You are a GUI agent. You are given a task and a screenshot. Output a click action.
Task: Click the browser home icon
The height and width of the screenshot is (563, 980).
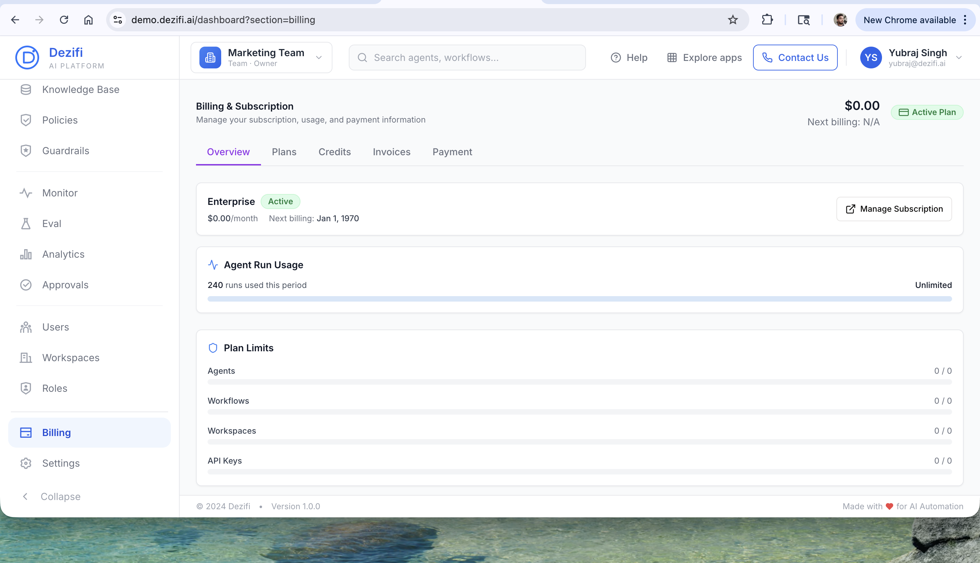pyautogui.click(x=88, y=20)
